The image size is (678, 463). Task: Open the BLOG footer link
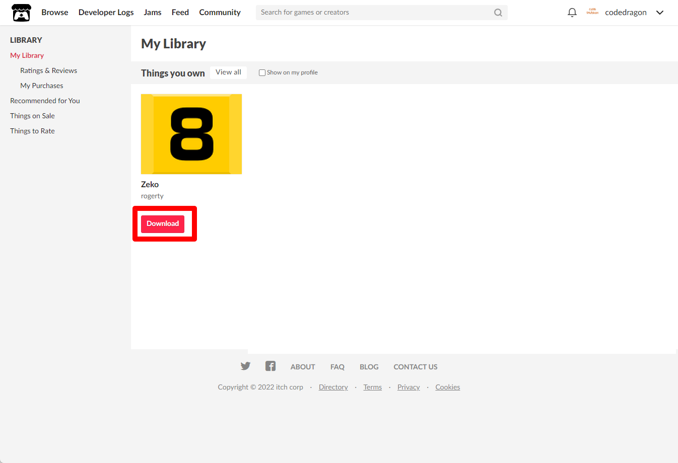369,367
